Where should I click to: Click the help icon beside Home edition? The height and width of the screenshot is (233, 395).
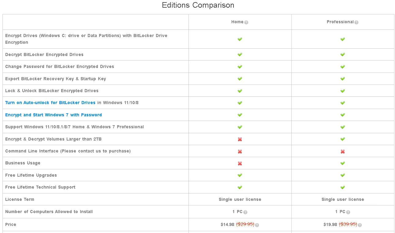click(x=246, y=22)
